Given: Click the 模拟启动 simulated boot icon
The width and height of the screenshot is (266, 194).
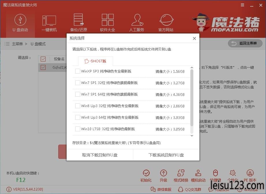Looking at the screenshot, I should click(198, 176).
